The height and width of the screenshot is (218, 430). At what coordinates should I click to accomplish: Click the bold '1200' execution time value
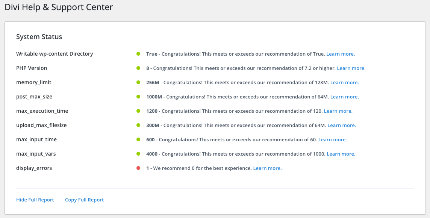152,111
